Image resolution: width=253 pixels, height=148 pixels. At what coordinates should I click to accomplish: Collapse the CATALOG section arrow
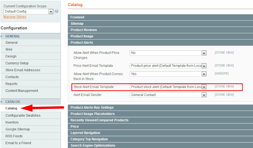(x=2, y=102)
